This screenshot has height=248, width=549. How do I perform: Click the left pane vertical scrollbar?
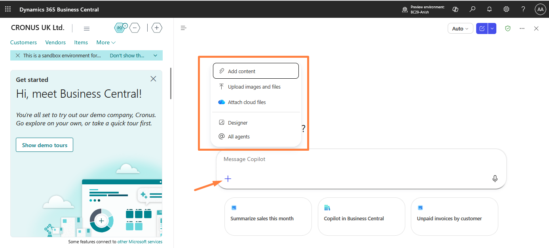click(171, 83)
